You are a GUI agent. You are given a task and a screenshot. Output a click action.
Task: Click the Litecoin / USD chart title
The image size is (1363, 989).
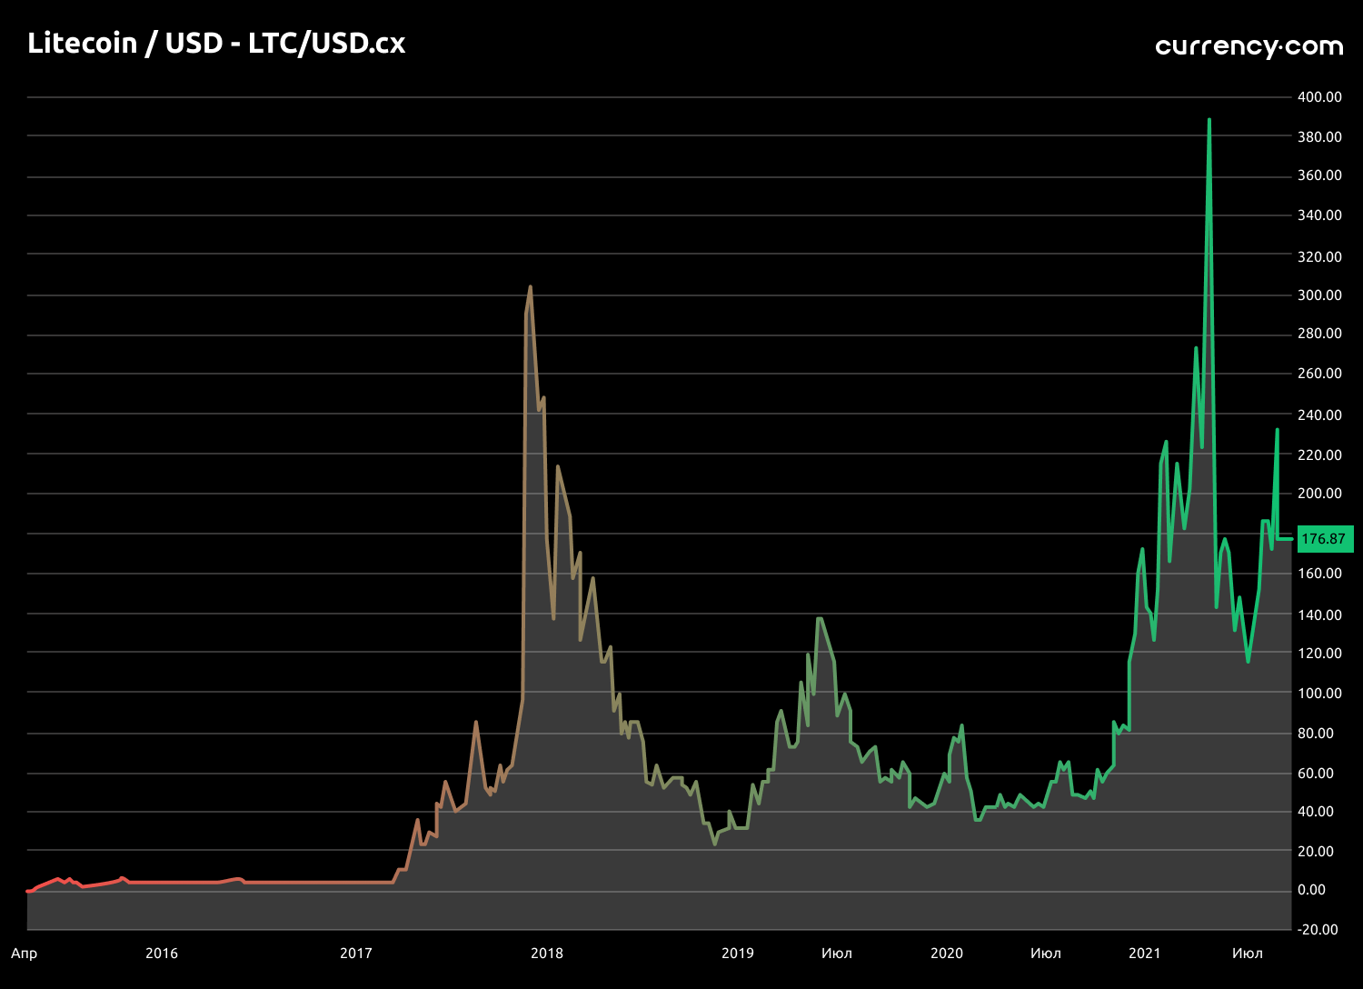216,43
